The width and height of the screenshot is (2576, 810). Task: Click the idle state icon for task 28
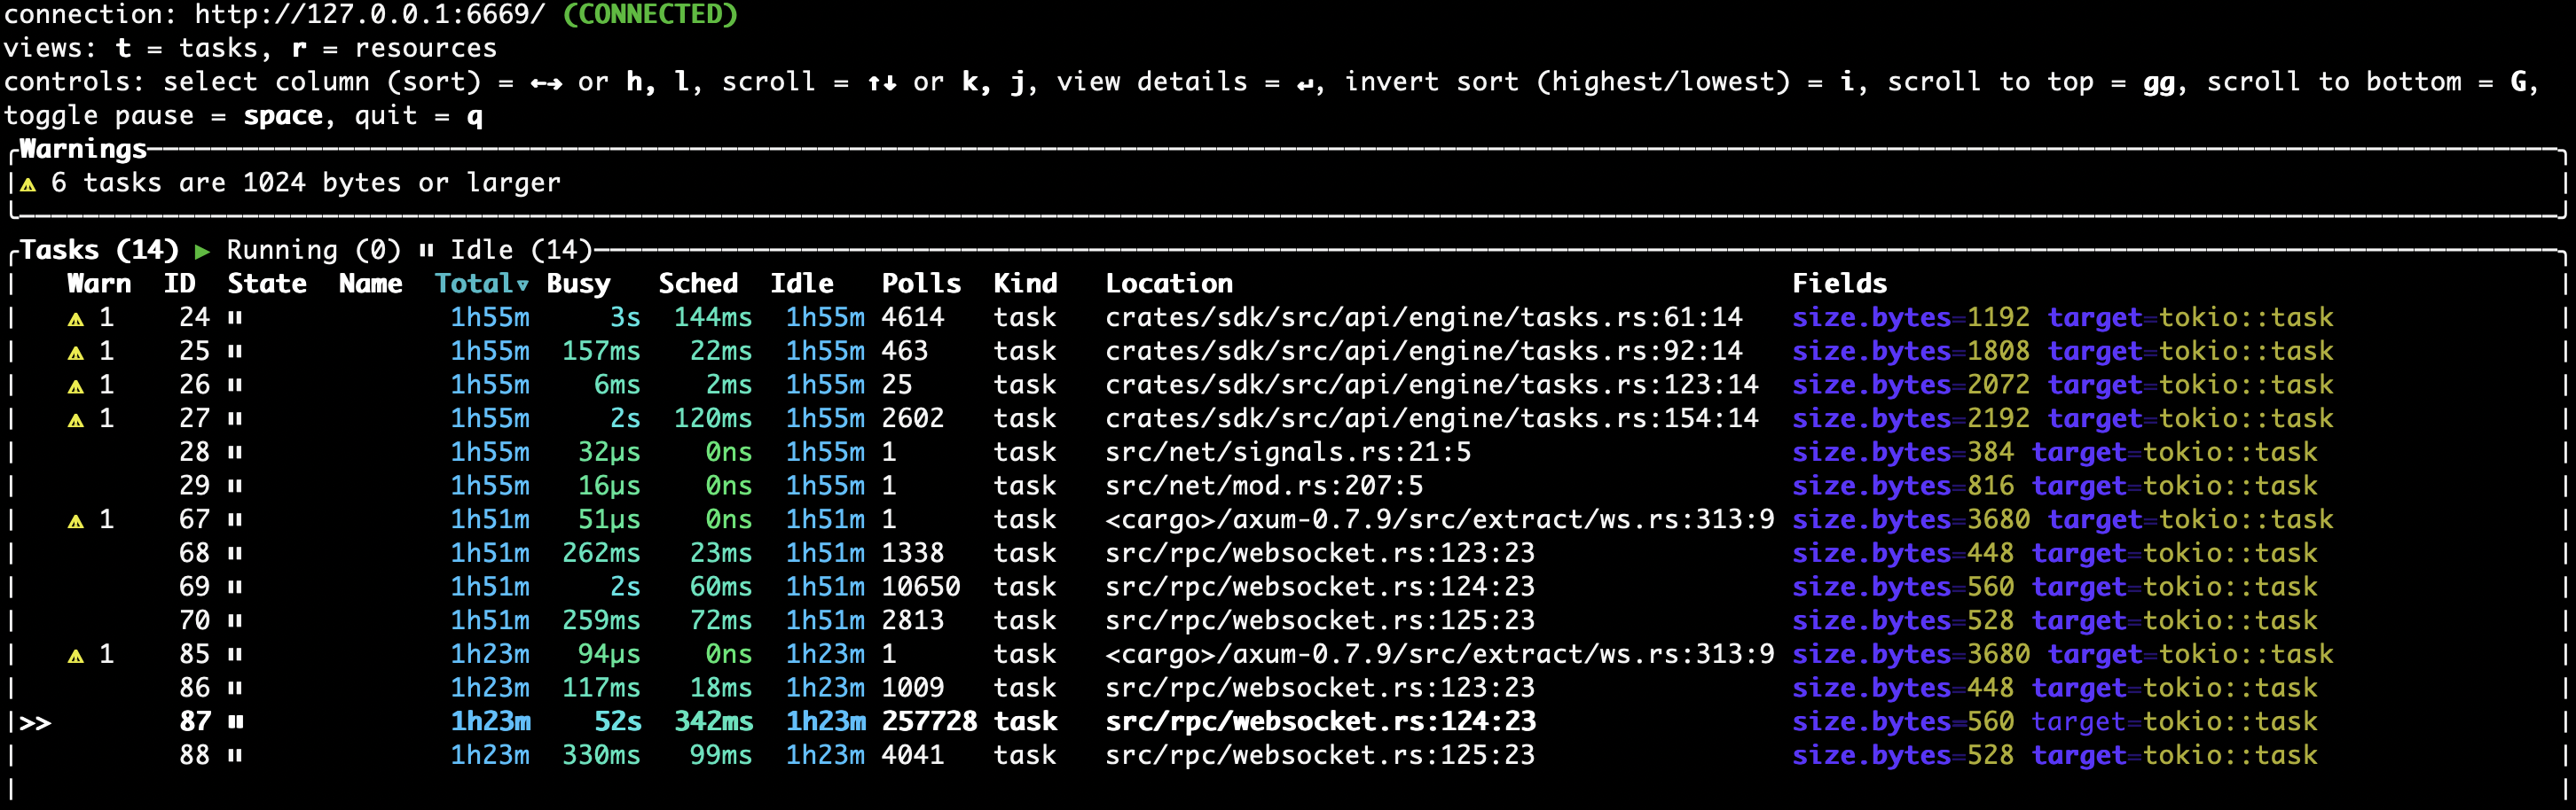tap(235, 453)
